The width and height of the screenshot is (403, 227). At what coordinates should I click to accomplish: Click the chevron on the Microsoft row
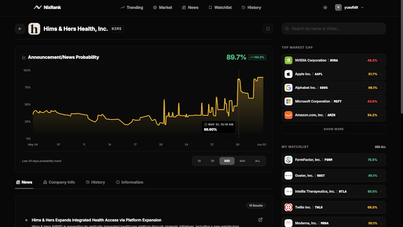(381, 101)
